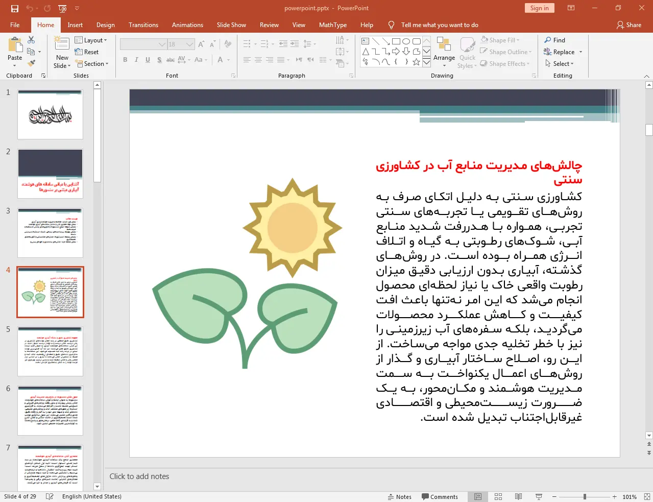Open the Animations tab
The image size is (653, 502).
click(187, 25)
